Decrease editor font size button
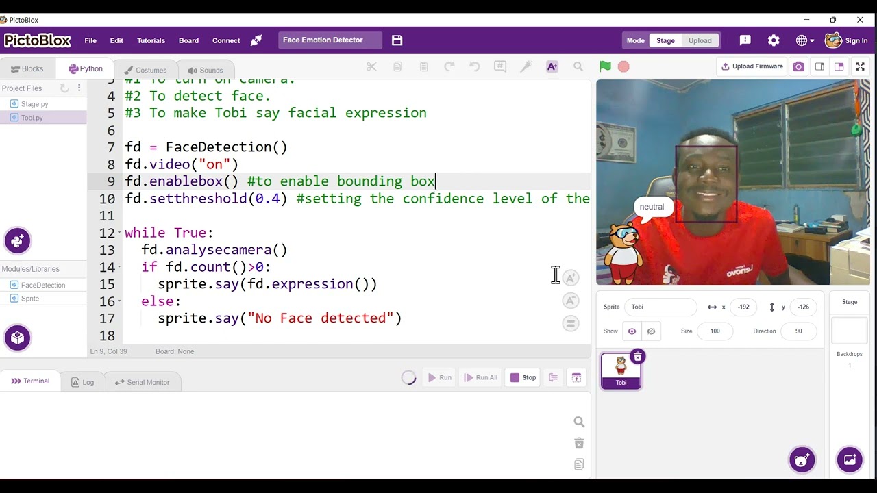This screenshot has height=493, width=877. (570, 301)
